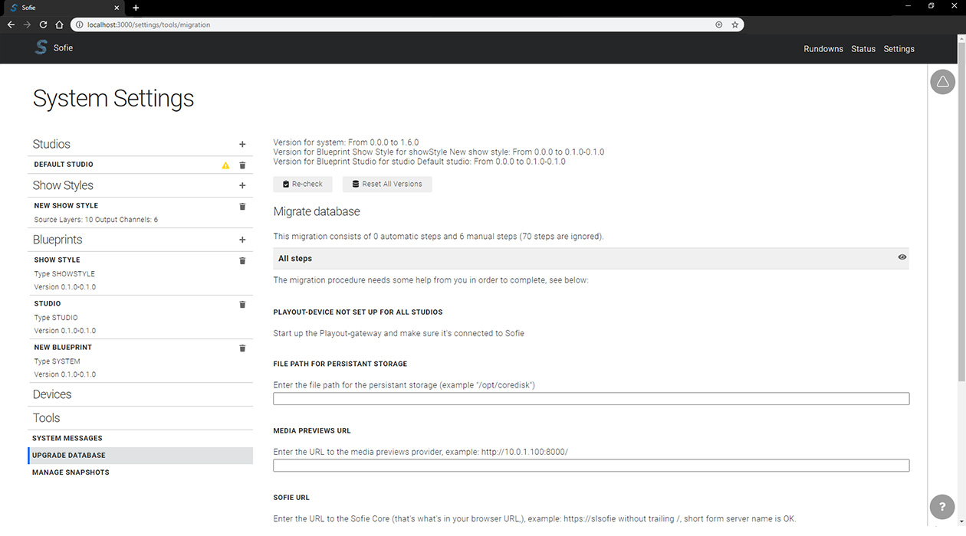Add a new studio with plus icon
The height and width of the screenshot is (536, 966).
coord(242,144)
